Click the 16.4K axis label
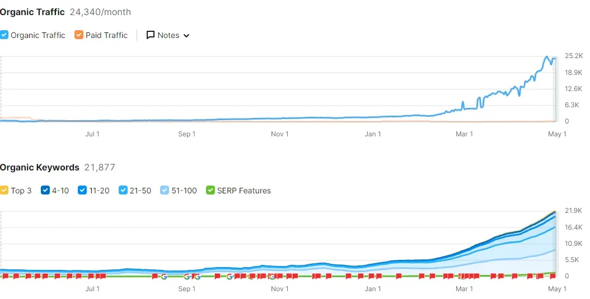Viewport: 590px width, 299px height. (x=574, y=227)
